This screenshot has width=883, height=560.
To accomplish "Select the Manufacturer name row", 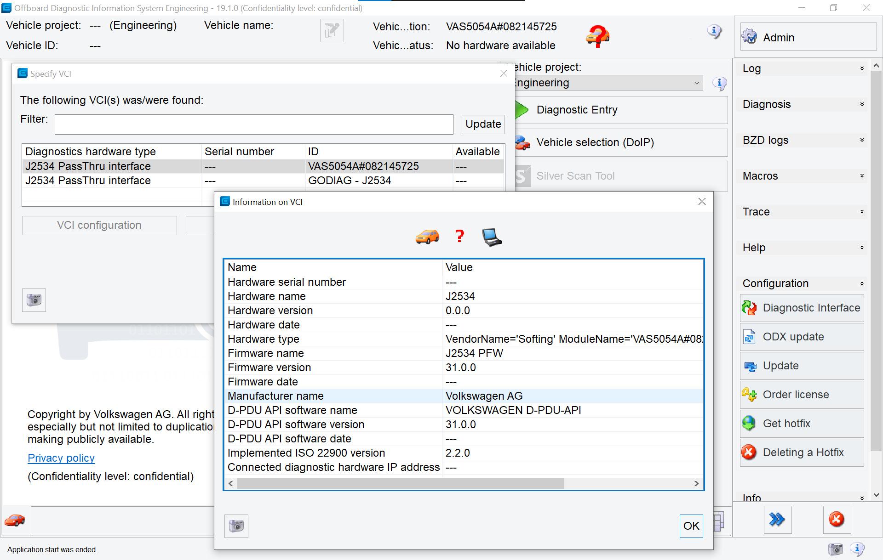I will click(x=464, y=396).
